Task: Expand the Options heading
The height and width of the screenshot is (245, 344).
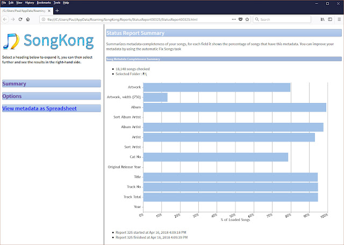Action: [52, 96]
